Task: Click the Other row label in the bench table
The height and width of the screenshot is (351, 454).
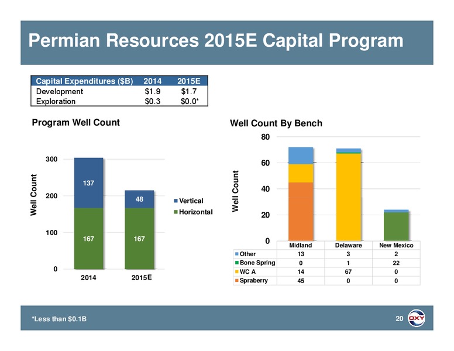Action: pyautogui.click(x=247, y=254)
